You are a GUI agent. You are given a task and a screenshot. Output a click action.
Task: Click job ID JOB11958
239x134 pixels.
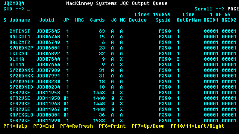(x=48, y=98)
